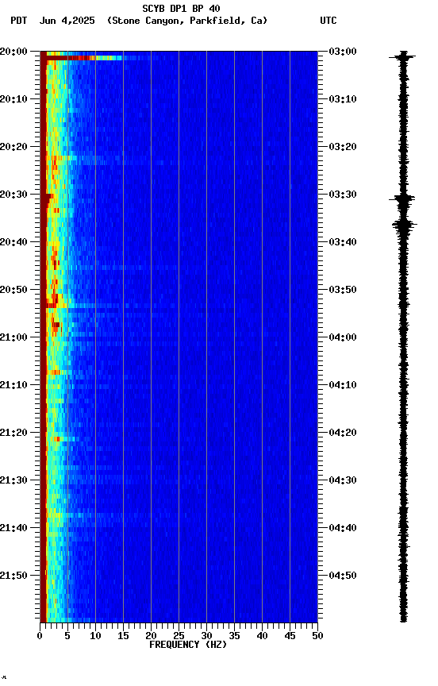Click the UTC time label '03:00'
Screen dimensions: 438x686
pos(343,51)
